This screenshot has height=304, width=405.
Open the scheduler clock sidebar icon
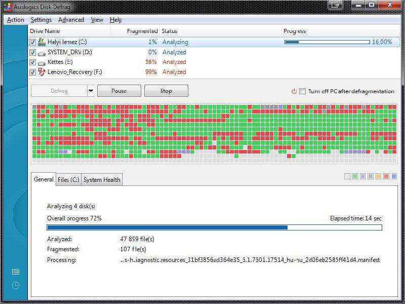[16, 285]
